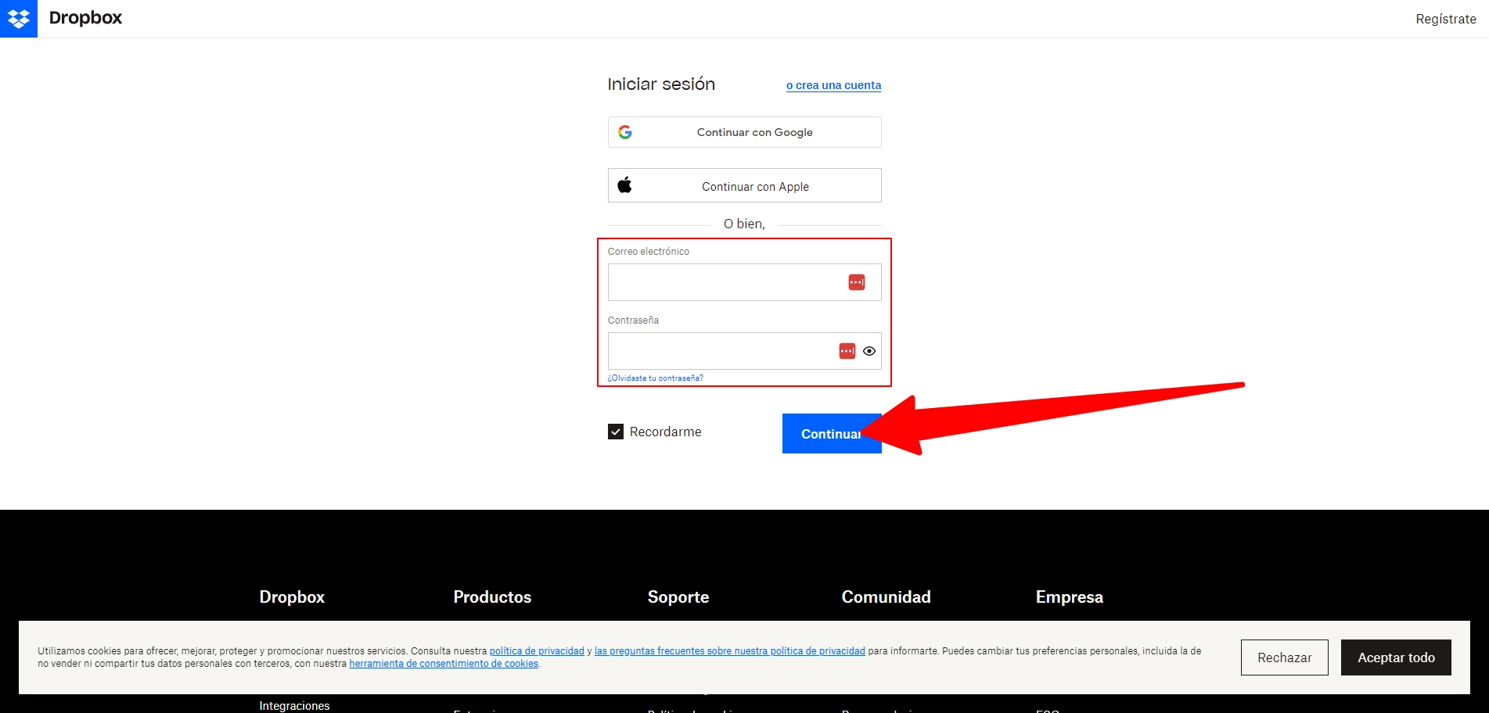Click the Contraseña input field
Viewport: 1489px width, 713px height.
[720, 350]
